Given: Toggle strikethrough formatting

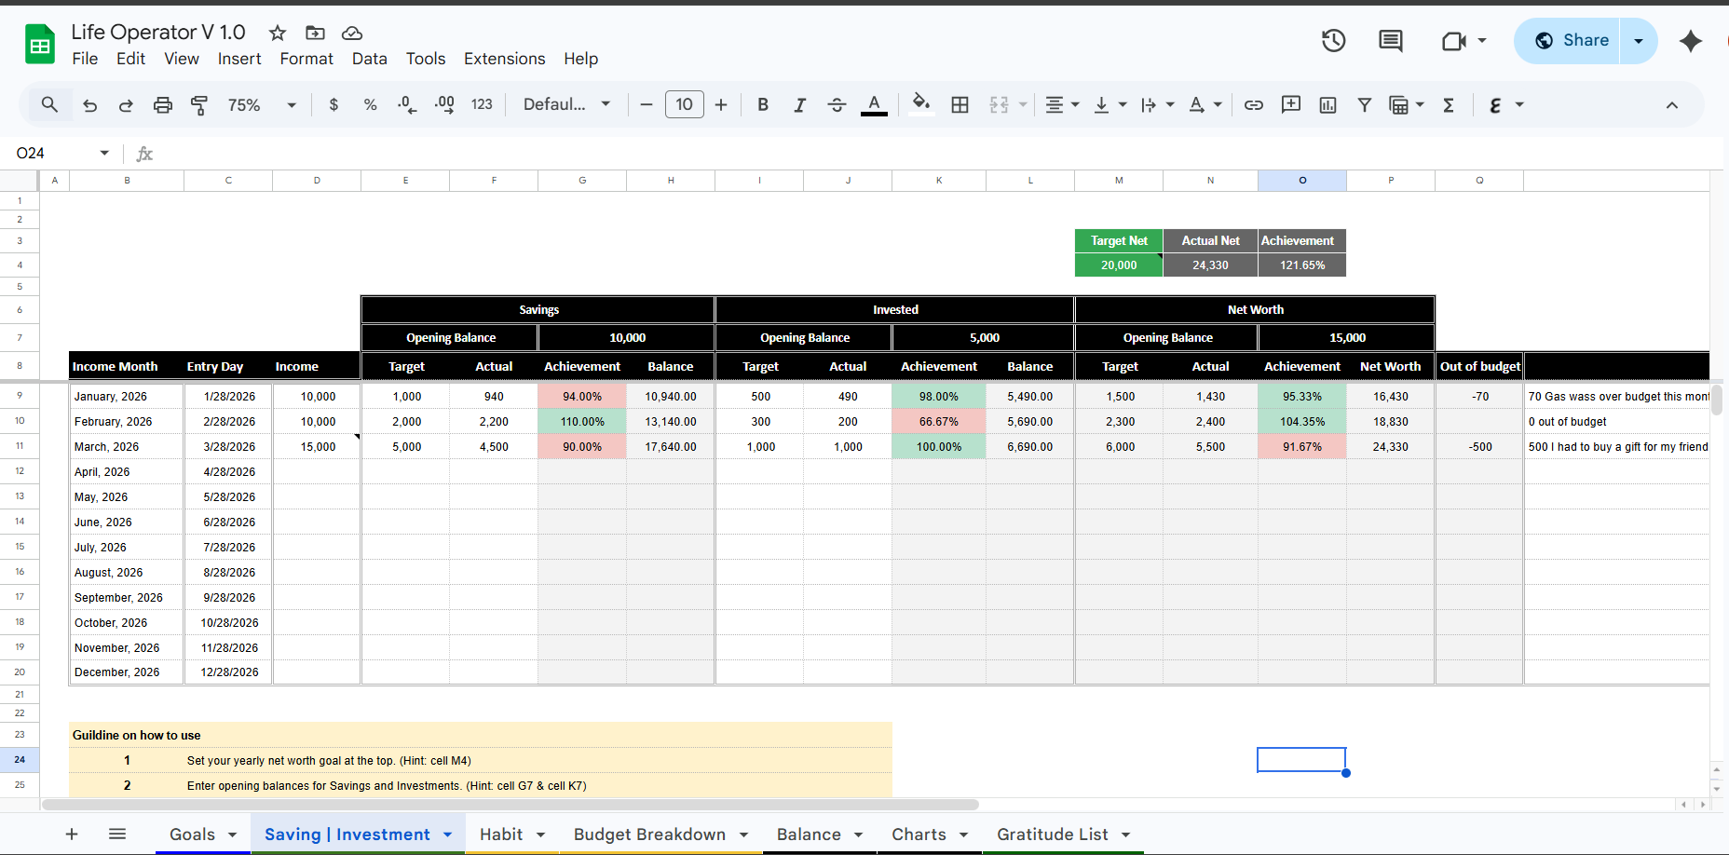Looking at the screenshot, I should coord(837,105).
